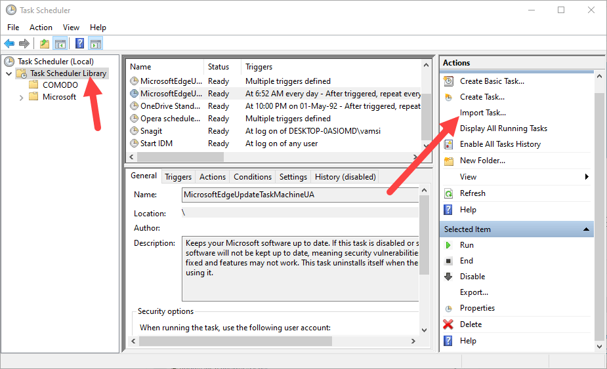The height and width of the screenshot is (369, 607).
Task: Click Import Task... action
Action: click(483, 113)
